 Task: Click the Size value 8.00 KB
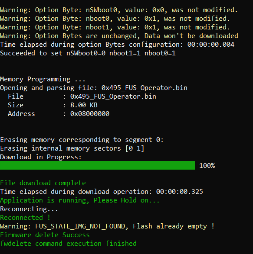(x=84, y=105)
